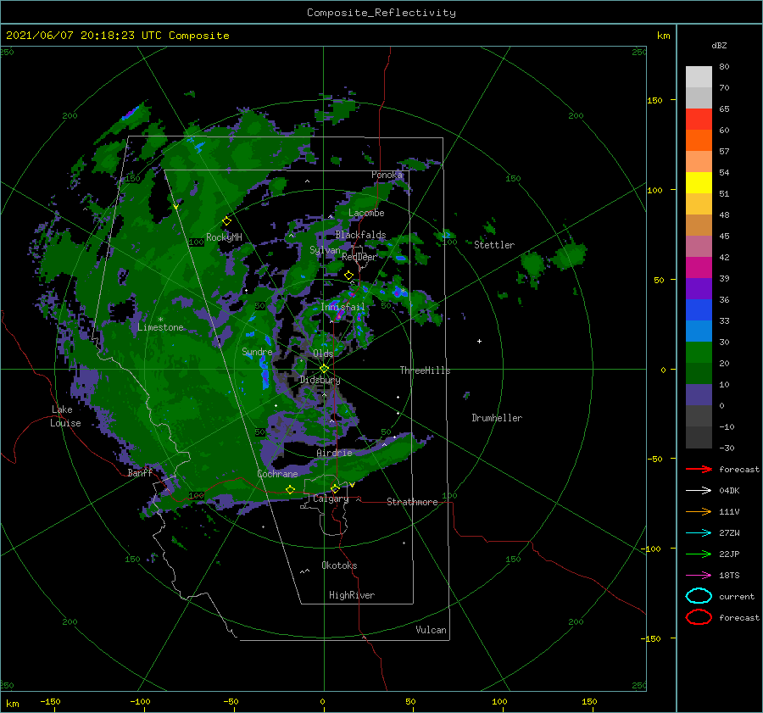
Task: Click the Lacombe city label
Action: click(366, 213)
